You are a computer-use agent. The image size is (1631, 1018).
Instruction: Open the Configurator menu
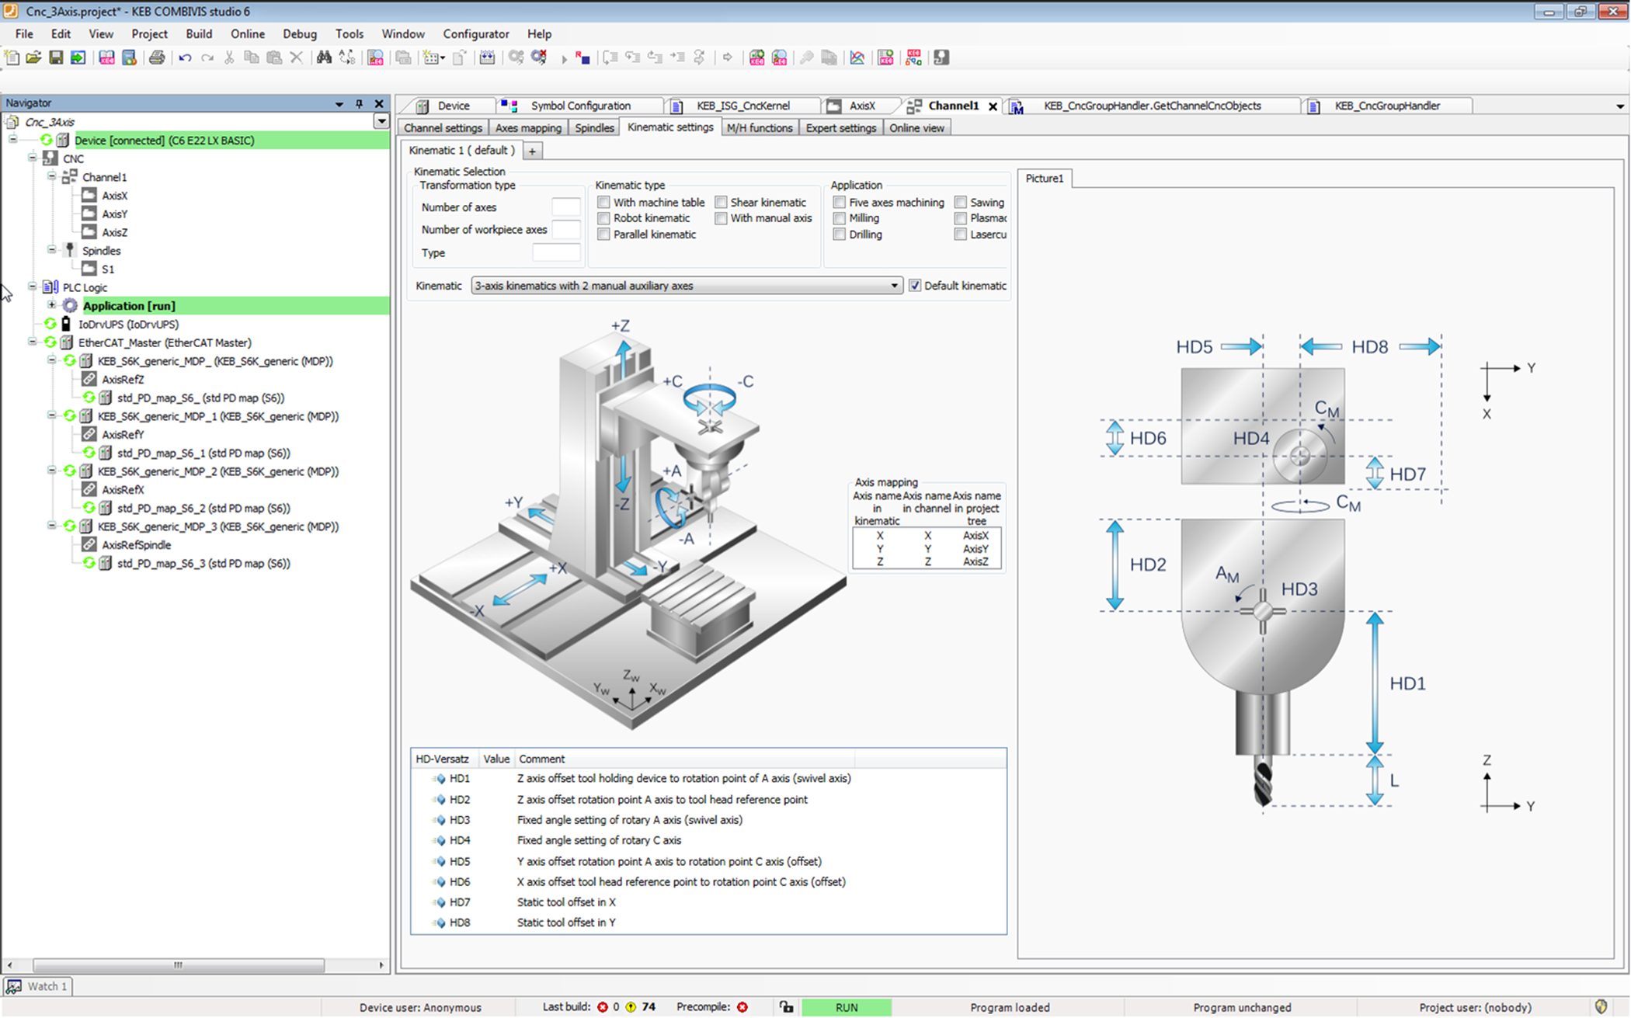point(475,34)
